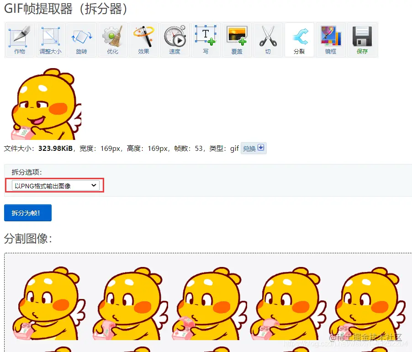The width and height of the screenshot is (412, 352).
Task: Select the fourth split frame thumbnail
Action: tap(288, 304)
